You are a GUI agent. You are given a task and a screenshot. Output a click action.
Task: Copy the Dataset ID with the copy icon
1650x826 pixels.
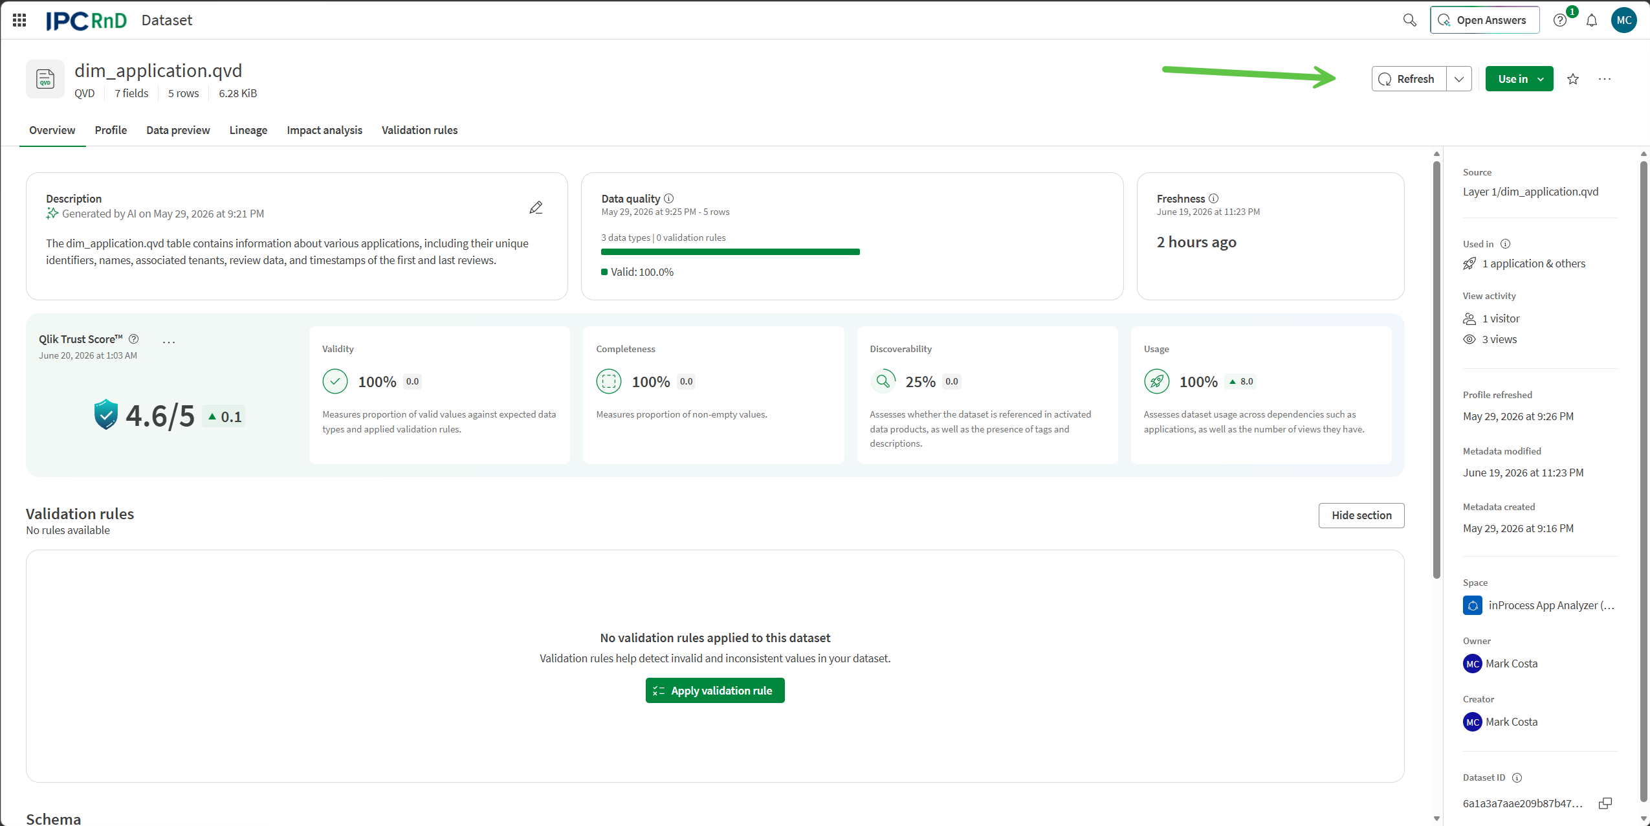1605,803
